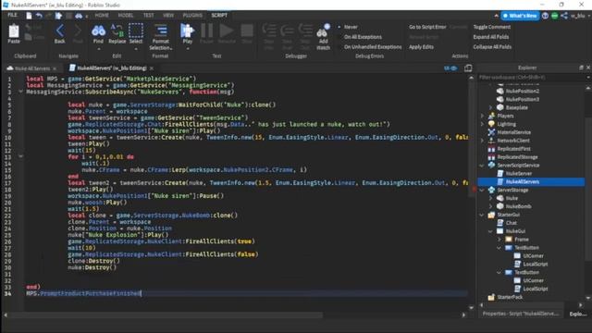This screenshot has height=333, width=592.
Task: Select On All Exceptions option
Action: coord(363,37)
